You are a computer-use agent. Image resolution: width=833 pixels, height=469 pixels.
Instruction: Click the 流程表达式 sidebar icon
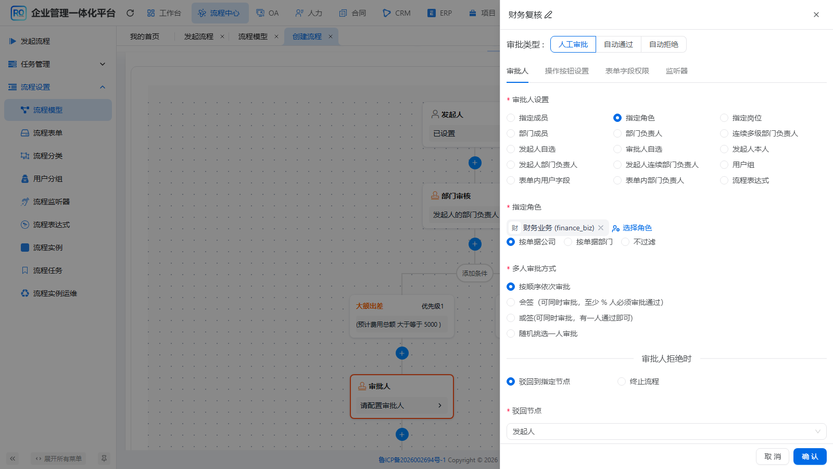tap(25, 225)
